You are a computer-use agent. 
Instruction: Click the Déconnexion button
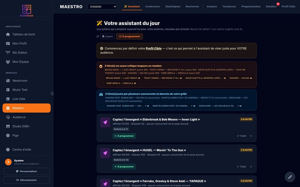27,180
